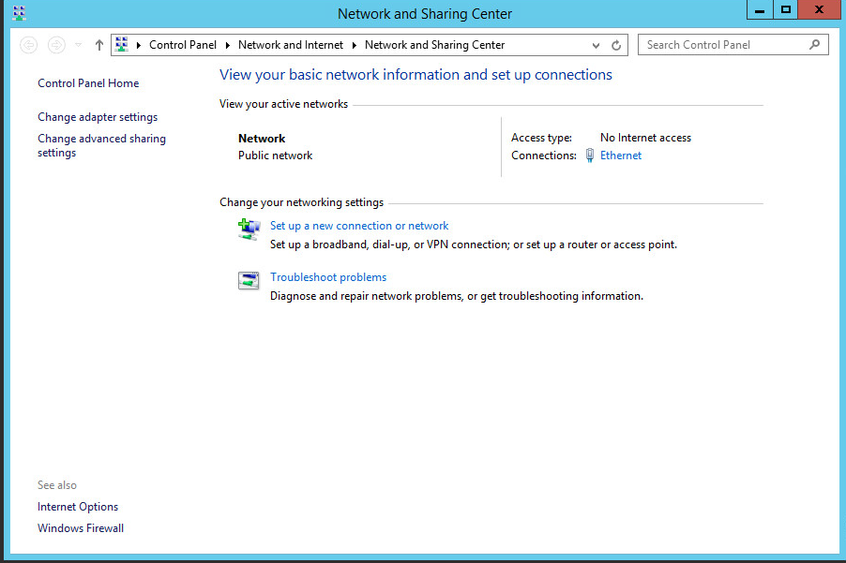Image resolution: width=846 pixels, height=563 pixels.
Task: Click the Ethernet connection plug icon
Action: pos(590,156)
